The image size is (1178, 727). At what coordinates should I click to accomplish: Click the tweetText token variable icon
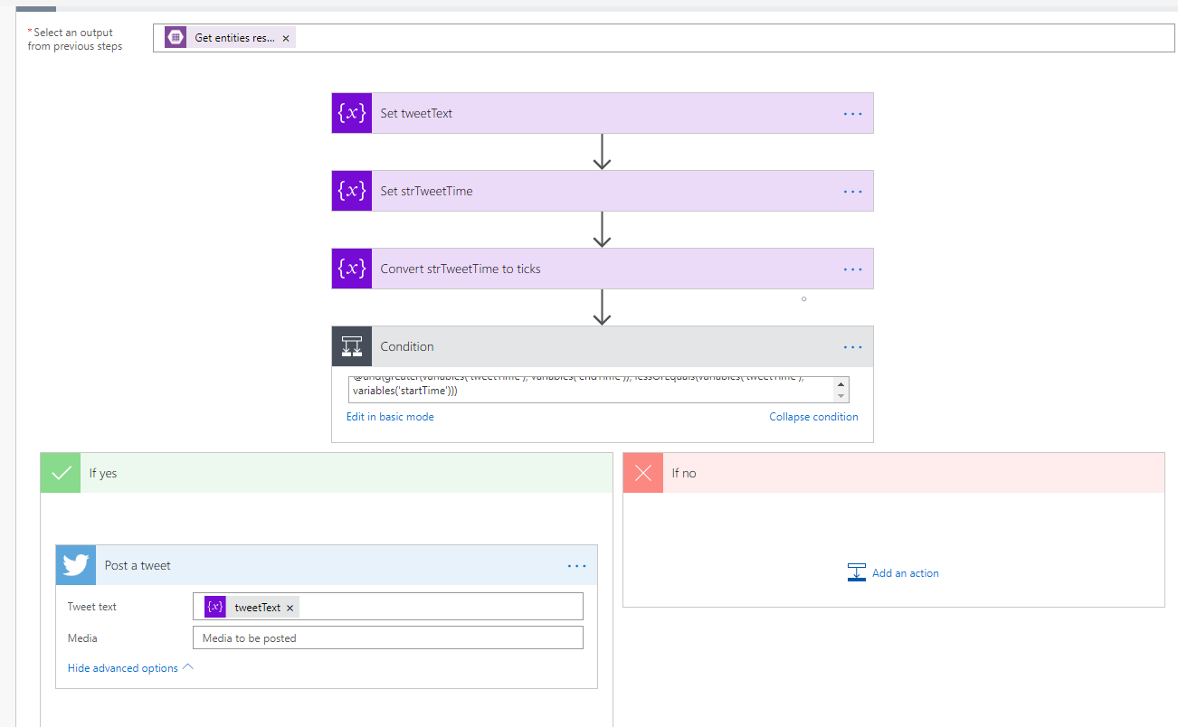coord(215,608)
